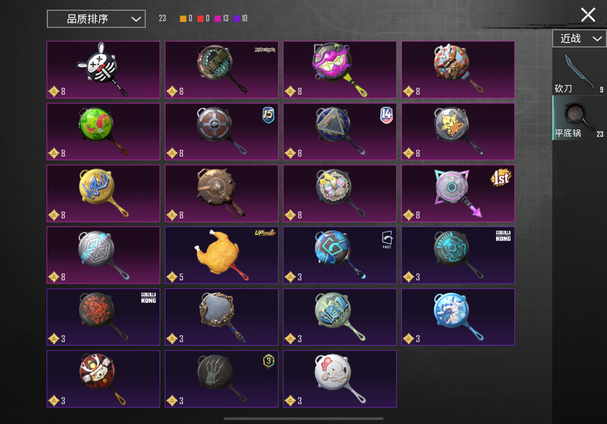This screenshot has width=607, height=424.
Task: Select the rabbit skull frying pan skin
Action: (103, 70)
